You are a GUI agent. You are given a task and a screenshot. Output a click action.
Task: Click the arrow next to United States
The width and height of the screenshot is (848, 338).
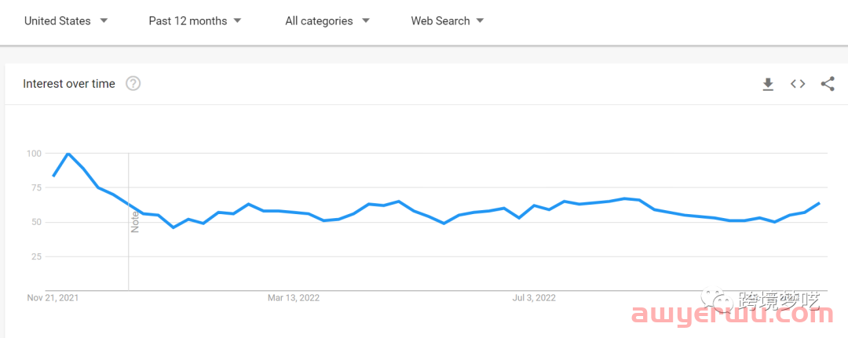click(104, 21)
